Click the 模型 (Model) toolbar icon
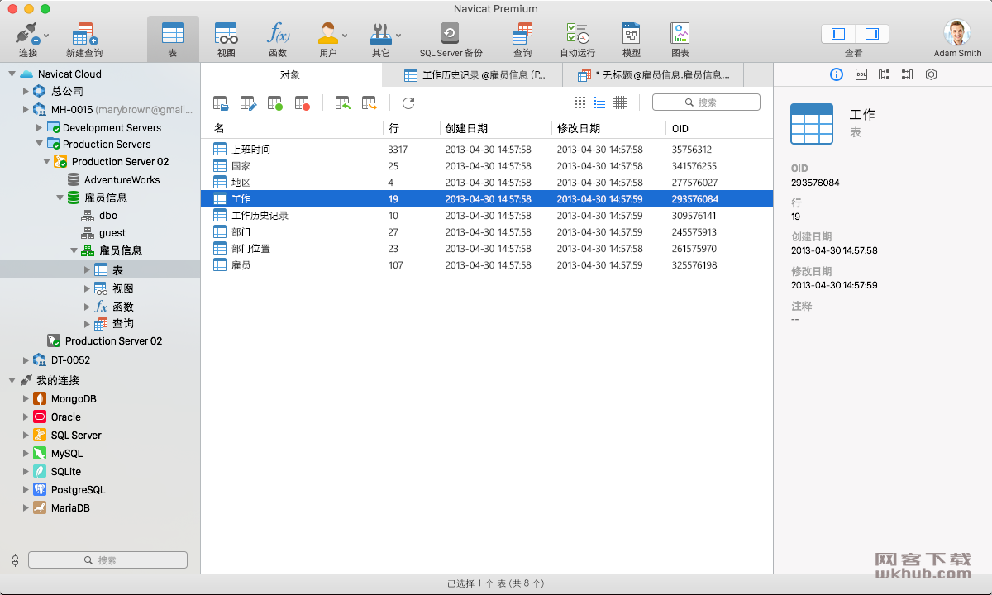 632,34
